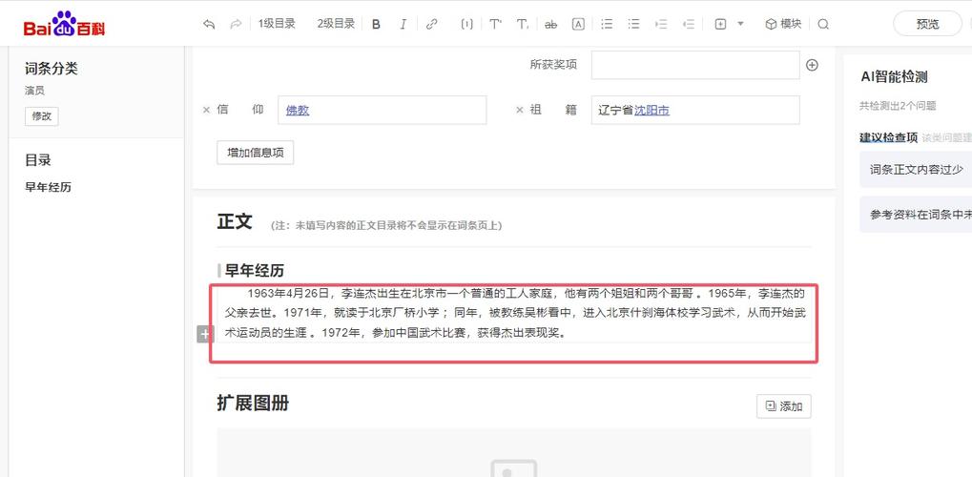Insert ordered list

[607, 24]
